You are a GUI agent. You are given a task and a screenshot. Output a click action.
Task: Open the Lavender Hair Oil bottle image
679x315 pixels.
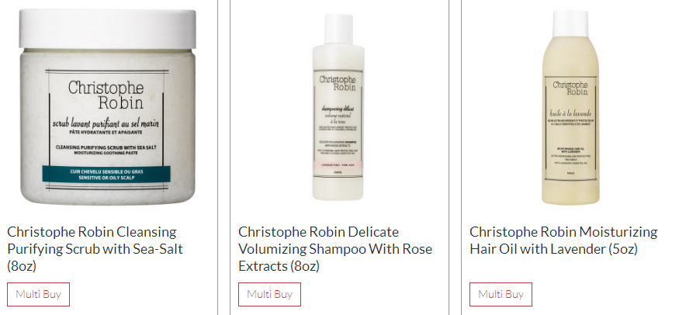[x=570, y=107]
